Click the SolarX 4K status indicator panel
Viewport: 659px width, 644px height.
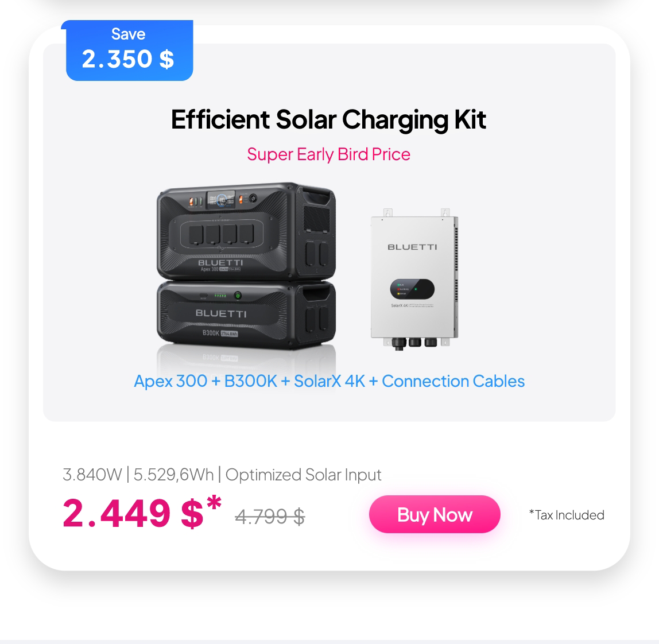pyautogui.click(x=412, y=289)
